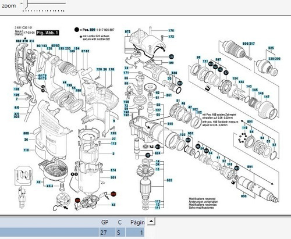Click part number 199 label
The width and height of the screenshot is (291, 239).
pos(69,85)
